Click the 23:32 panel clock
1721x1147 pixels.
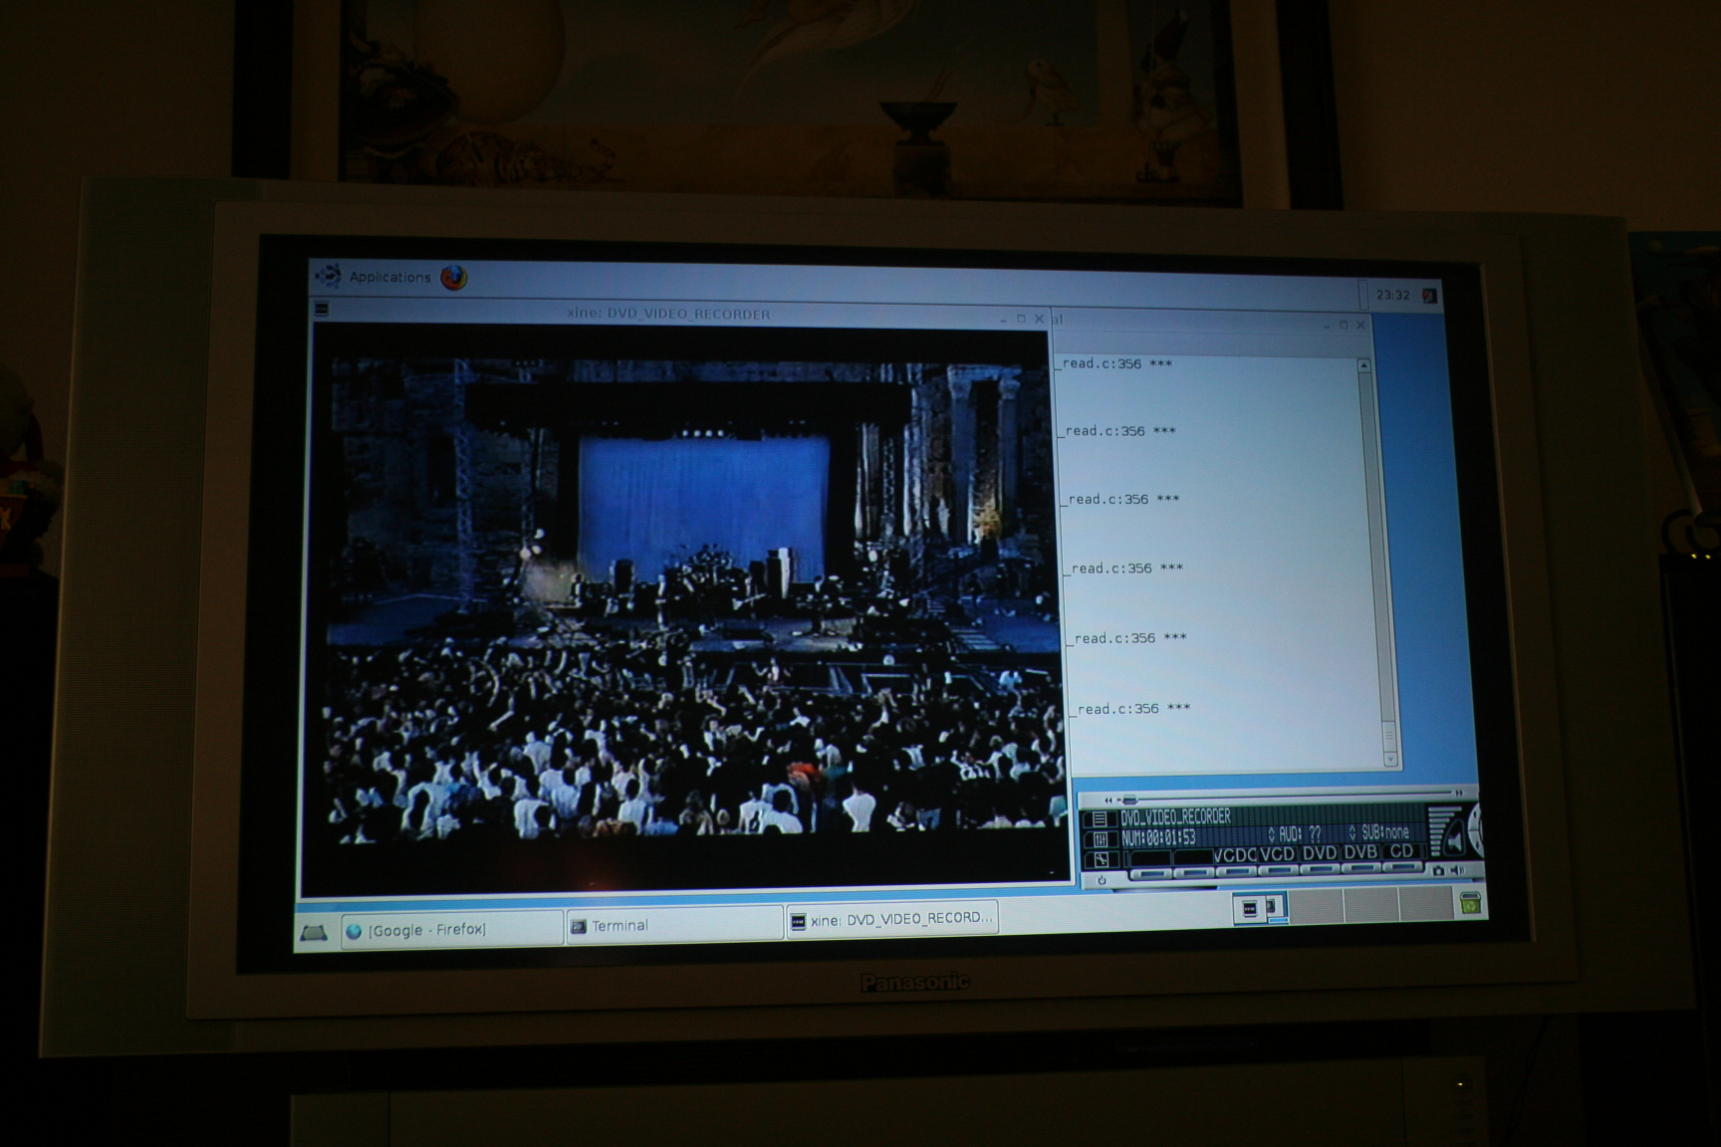[1393, 295]
